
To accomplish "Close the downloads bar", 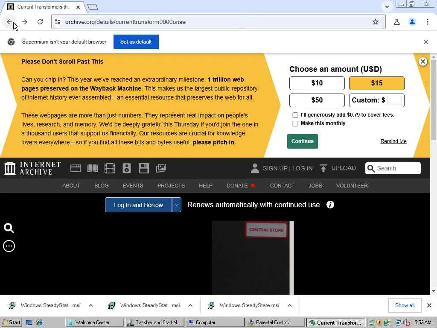I will (429, 305).
